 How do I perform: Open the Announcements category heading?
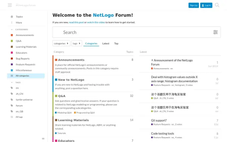tap(71, 60)
